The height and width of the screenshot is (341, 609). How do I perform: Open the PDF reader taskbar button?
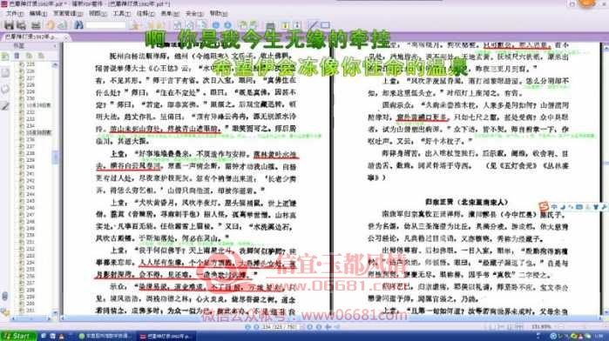click(166, 336)
